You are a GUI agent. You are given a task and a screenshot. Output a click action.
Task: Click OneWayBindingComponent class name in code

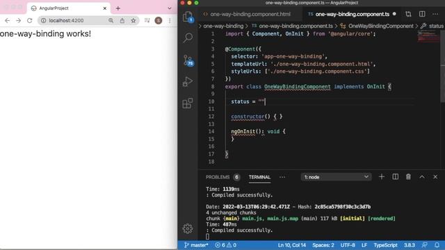tap(298, 87)
